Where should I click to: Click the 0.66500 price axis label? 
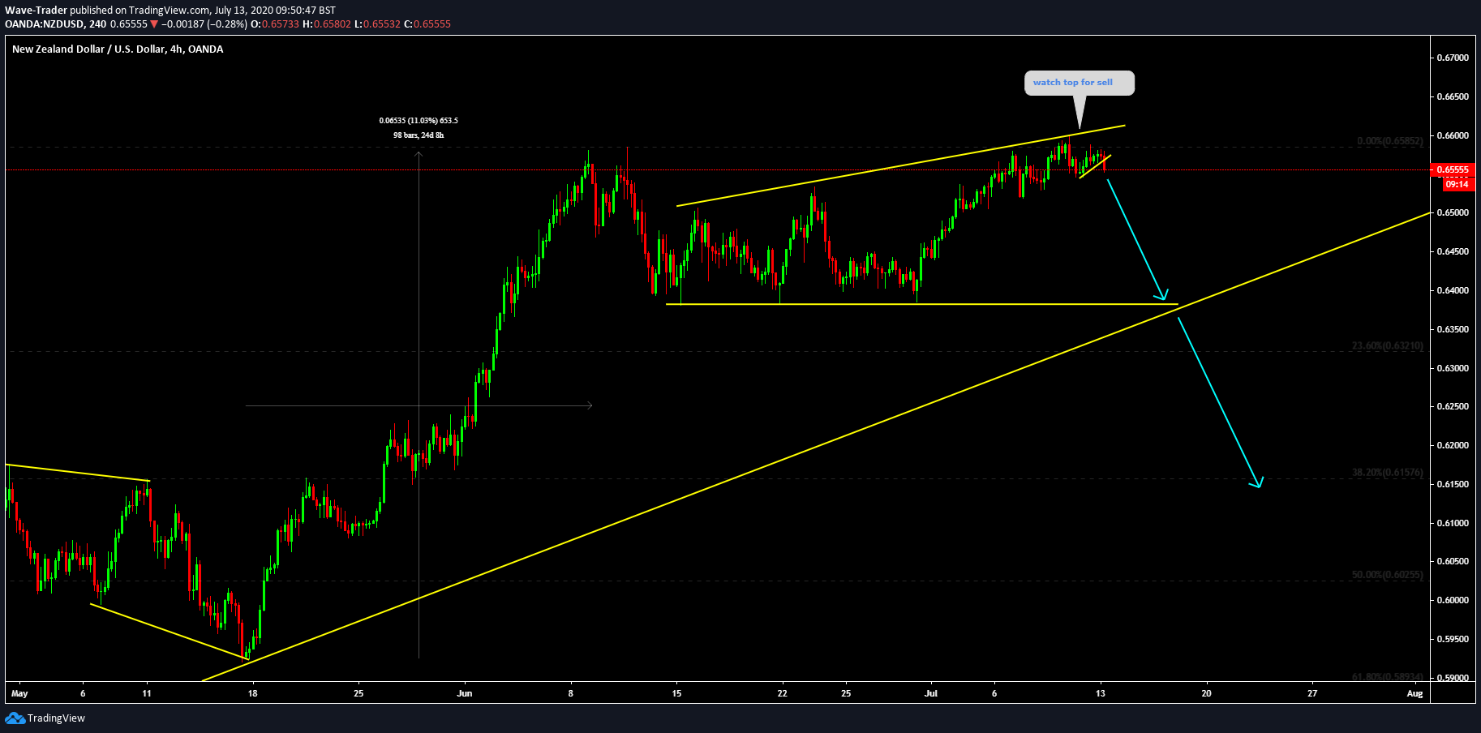pyautogui.click(x=1453, y=96)
